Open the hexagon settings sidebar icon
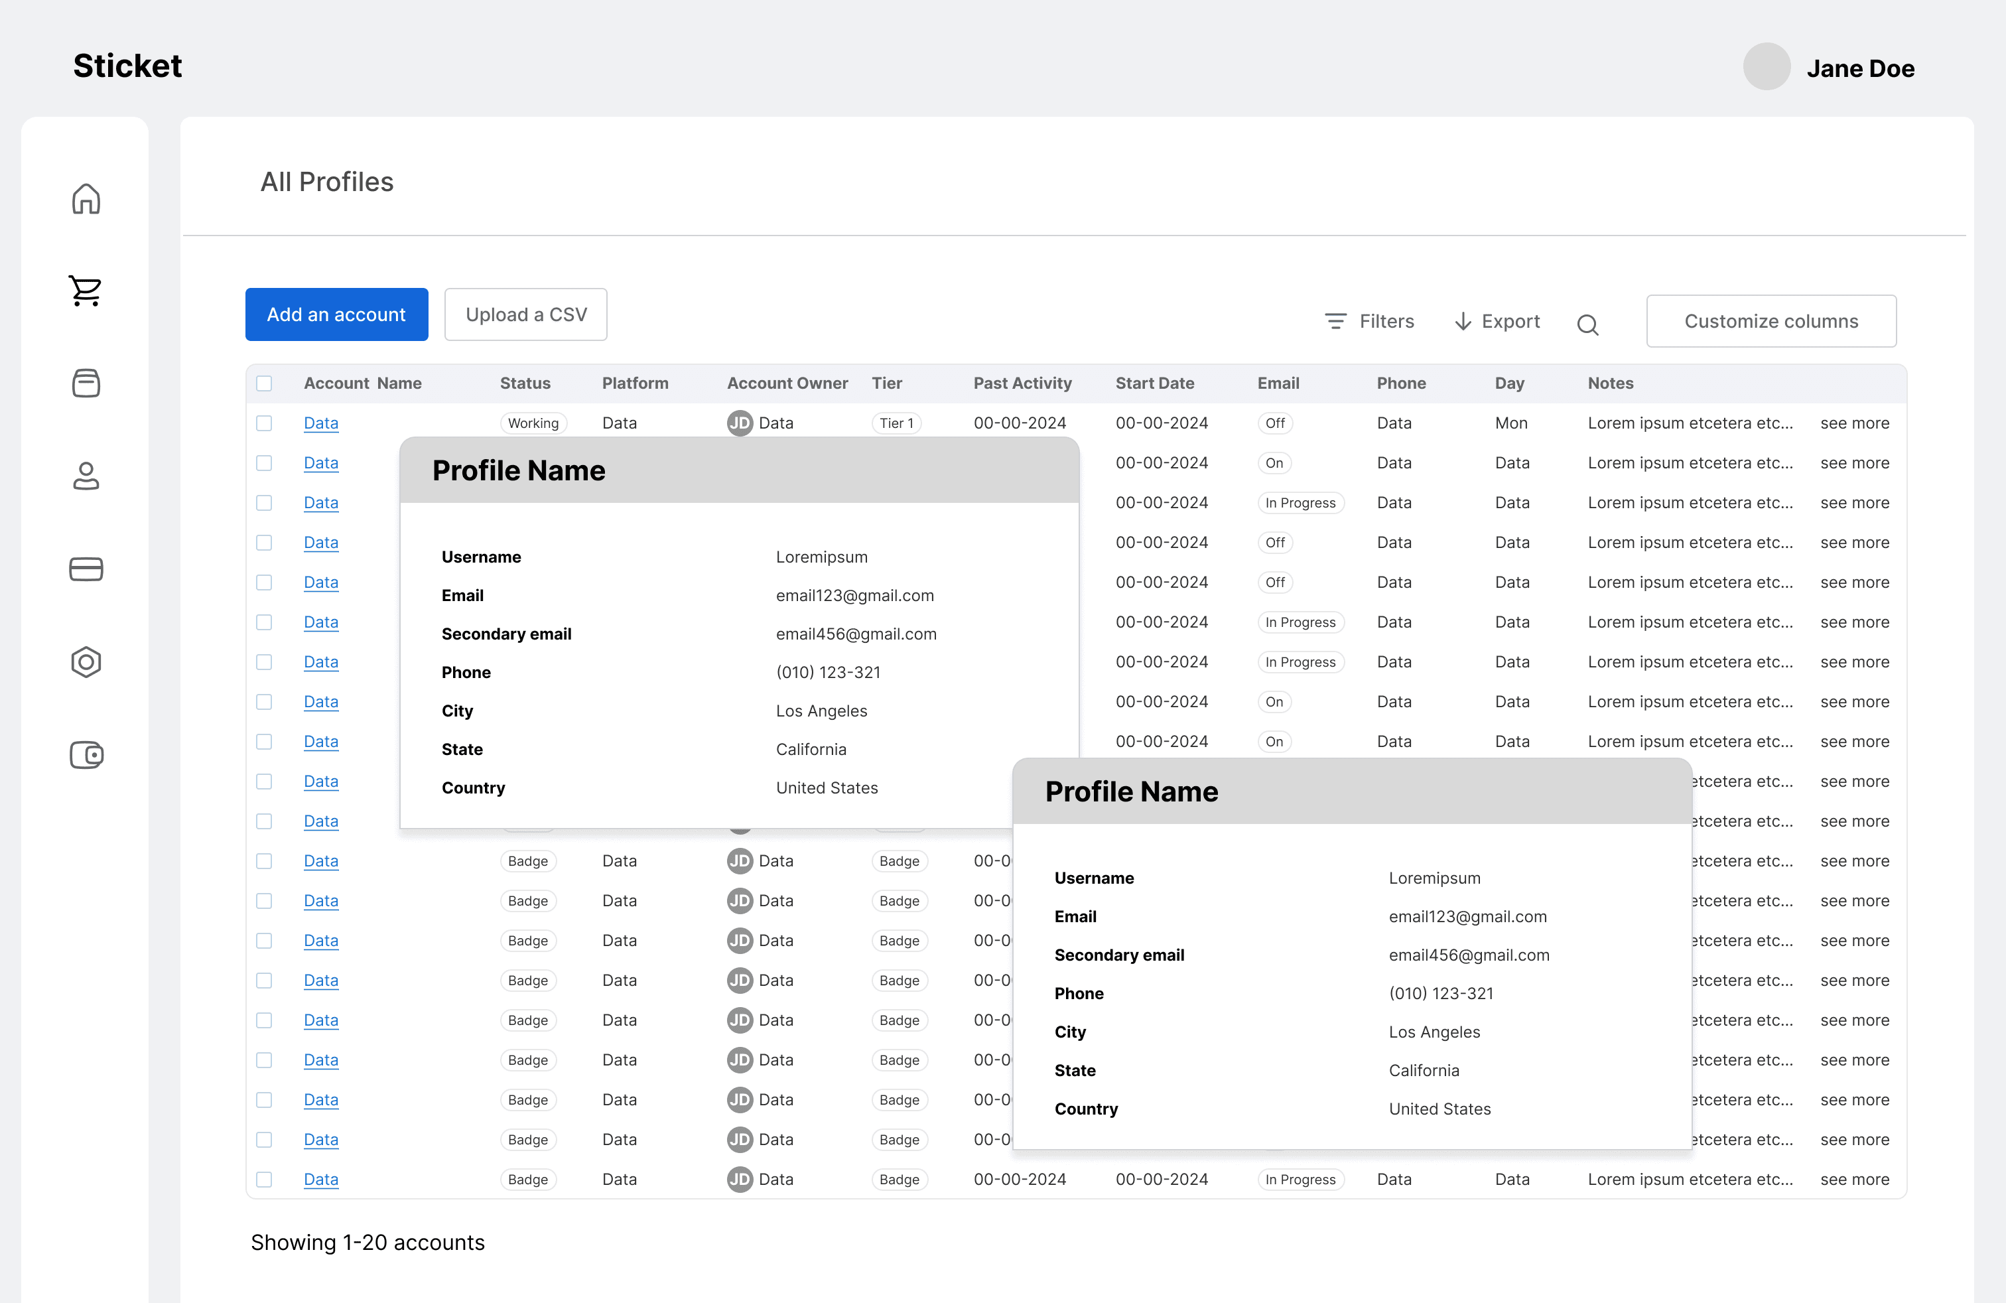Viewport: 2006px width, 1303px height. click(x=86, y=661)
